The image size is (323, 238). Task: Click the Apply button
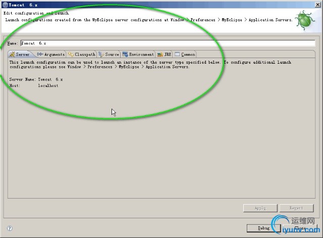click(260, 208)
